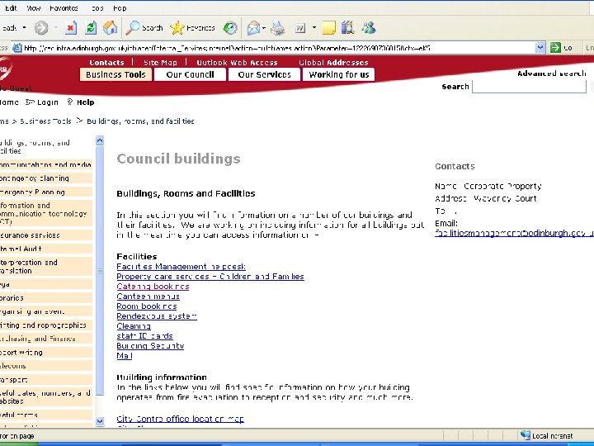
Task: Open the Contacts link in red header
Action: (x=106, y=62)
